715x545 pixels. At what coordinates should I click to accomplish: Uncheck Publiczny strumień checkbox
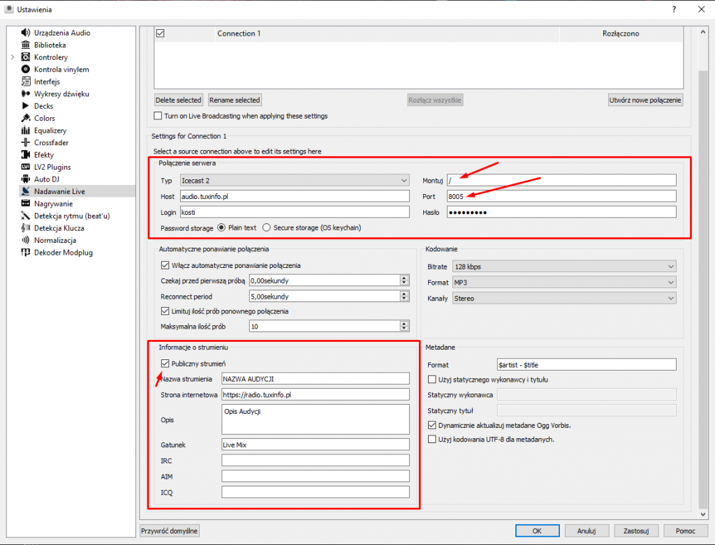(165, 364)
